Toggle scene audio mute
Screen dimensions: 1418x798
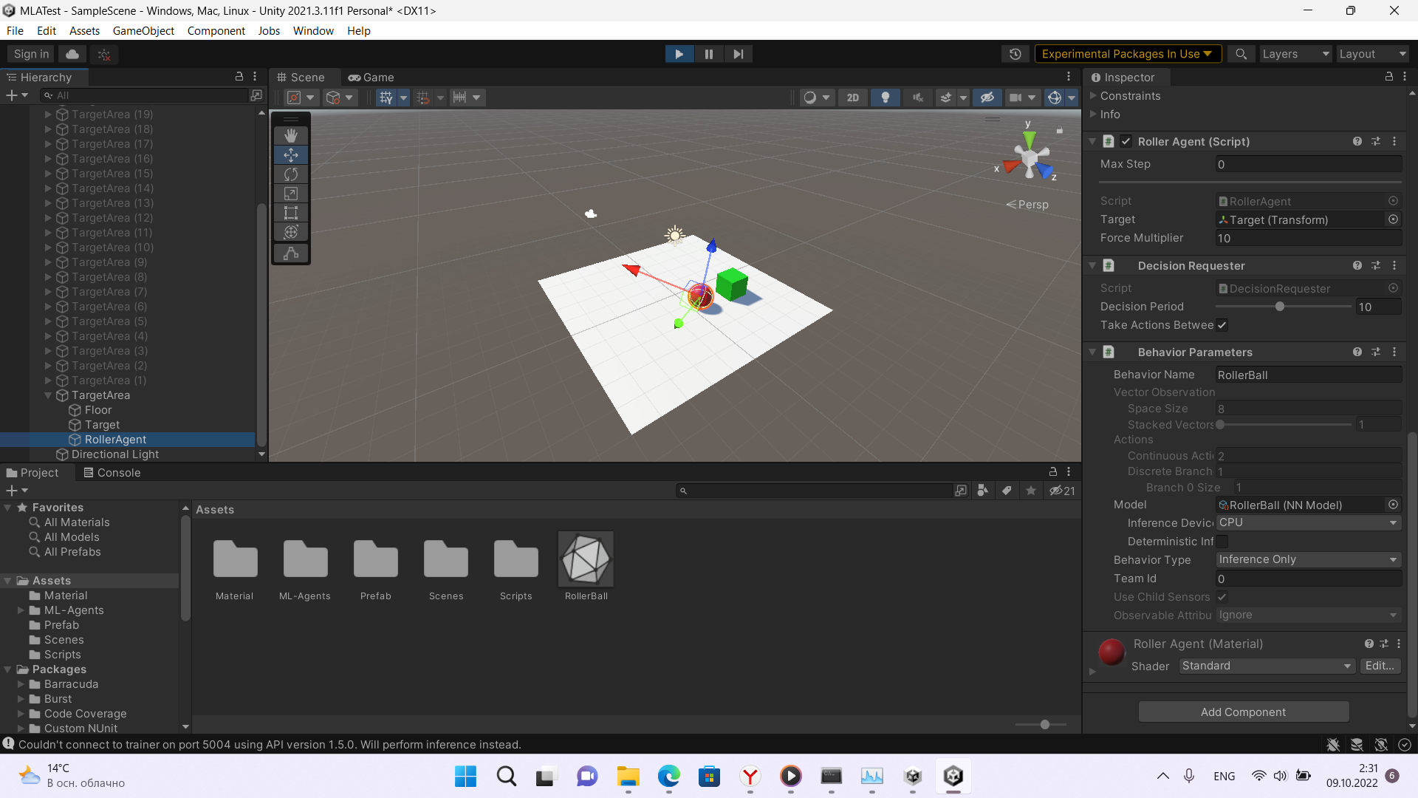tap(918, 98)
